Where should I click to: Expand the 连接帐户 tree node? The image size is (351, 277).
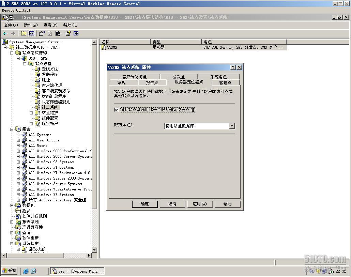point(31,124)
